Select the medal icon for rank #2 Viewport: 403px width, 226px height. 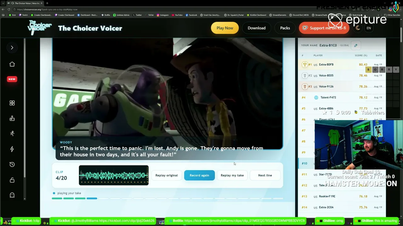(305, 75)
